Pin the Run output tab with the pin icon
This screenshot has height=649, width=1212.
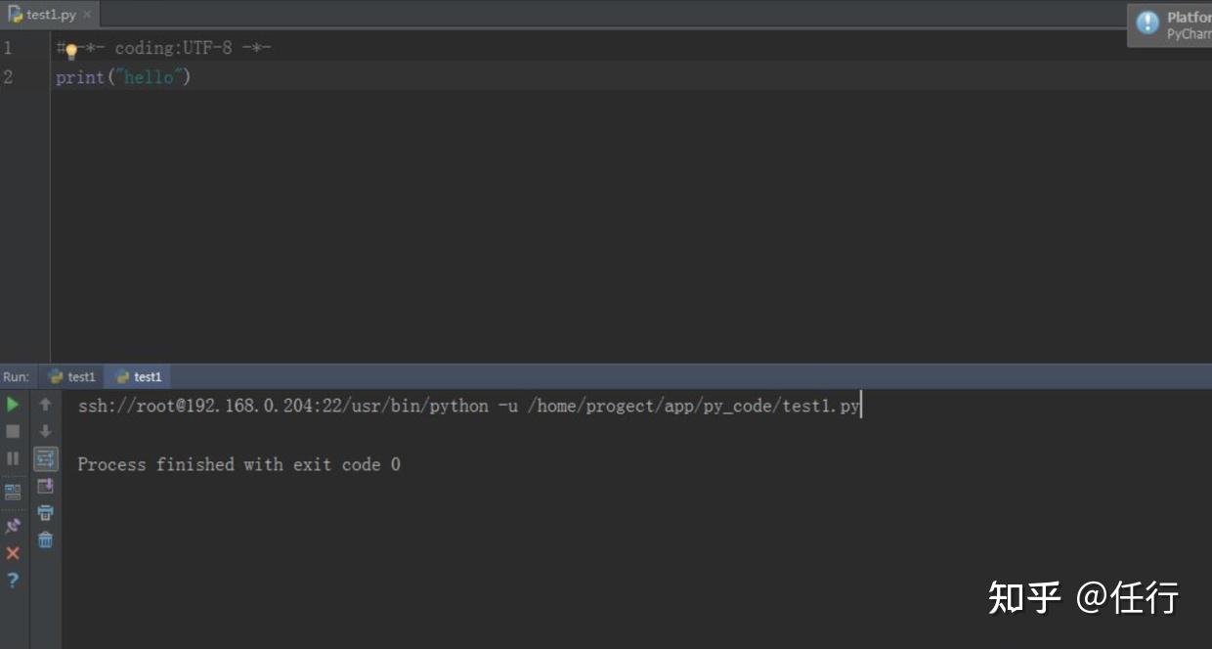click(13, 525)
